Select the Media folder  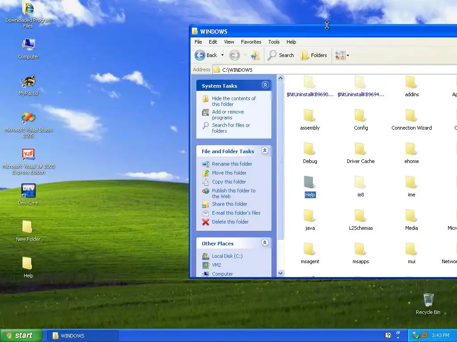click(x=411, y=220)
